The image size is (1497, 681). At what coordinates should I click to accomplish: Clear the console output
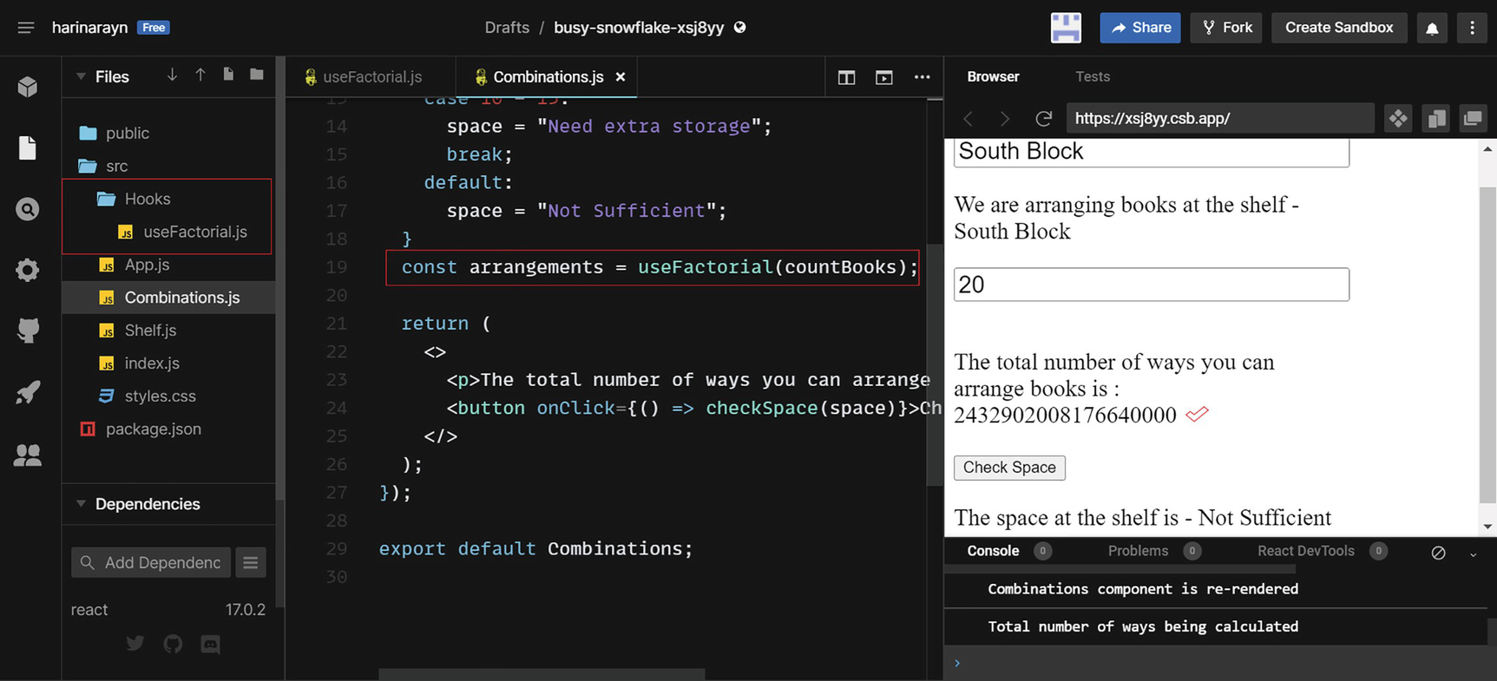pos(1438,552)
